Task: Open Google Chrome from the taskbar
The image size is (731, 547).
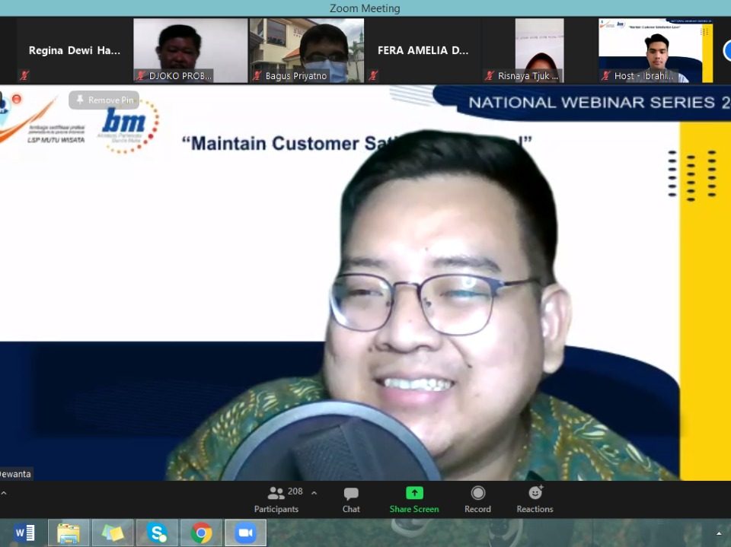Action: point(201,533)
